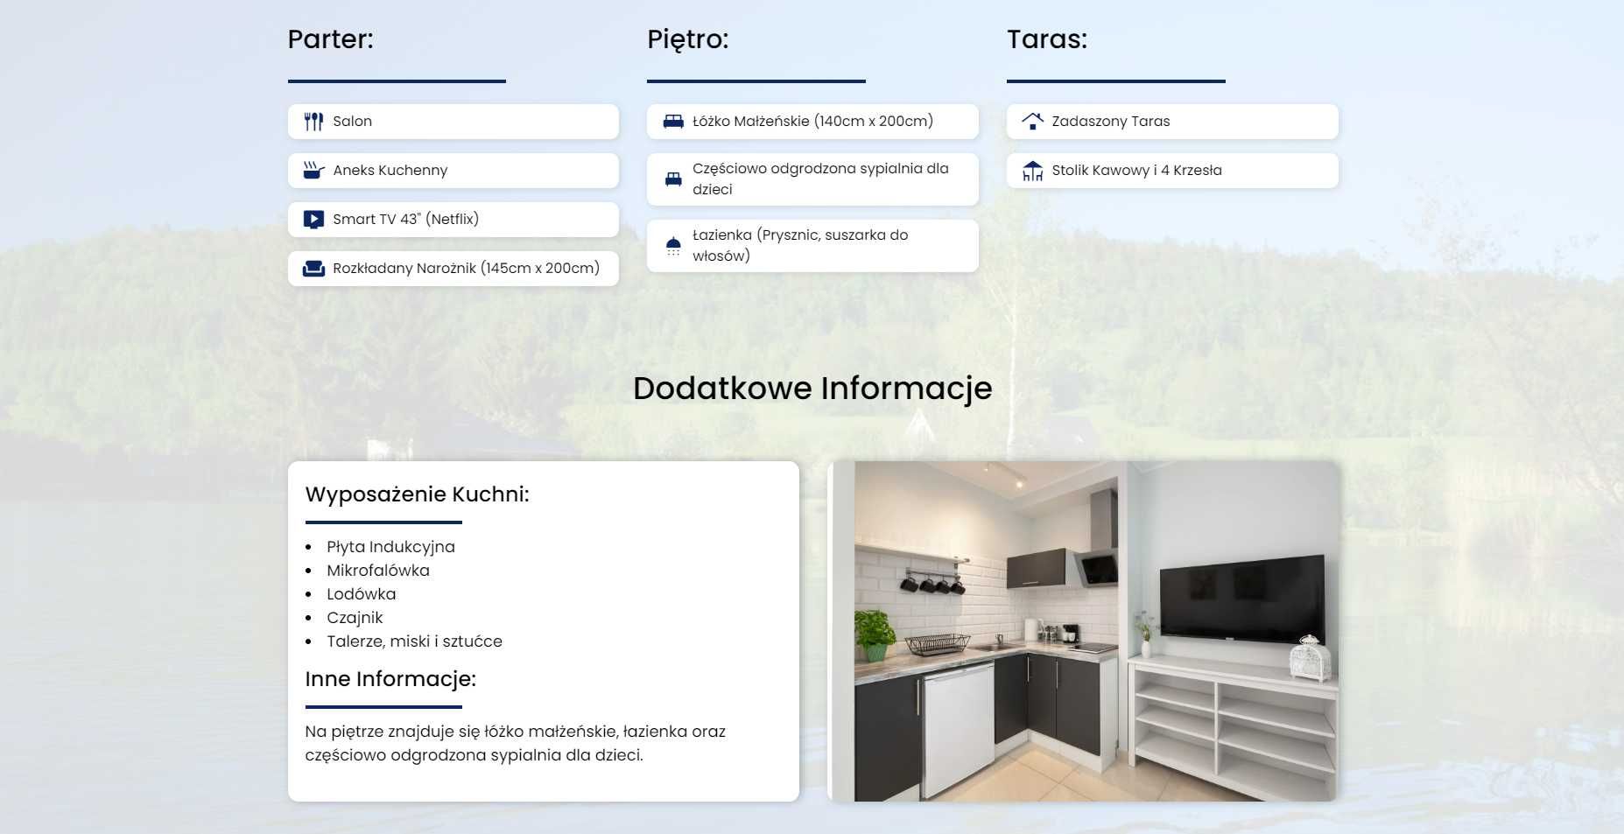Image resolution: width=1624 pixels, height=834 pixels.
Task: Click Talerze, miski i sztućce list item
Action: point(415,641)
